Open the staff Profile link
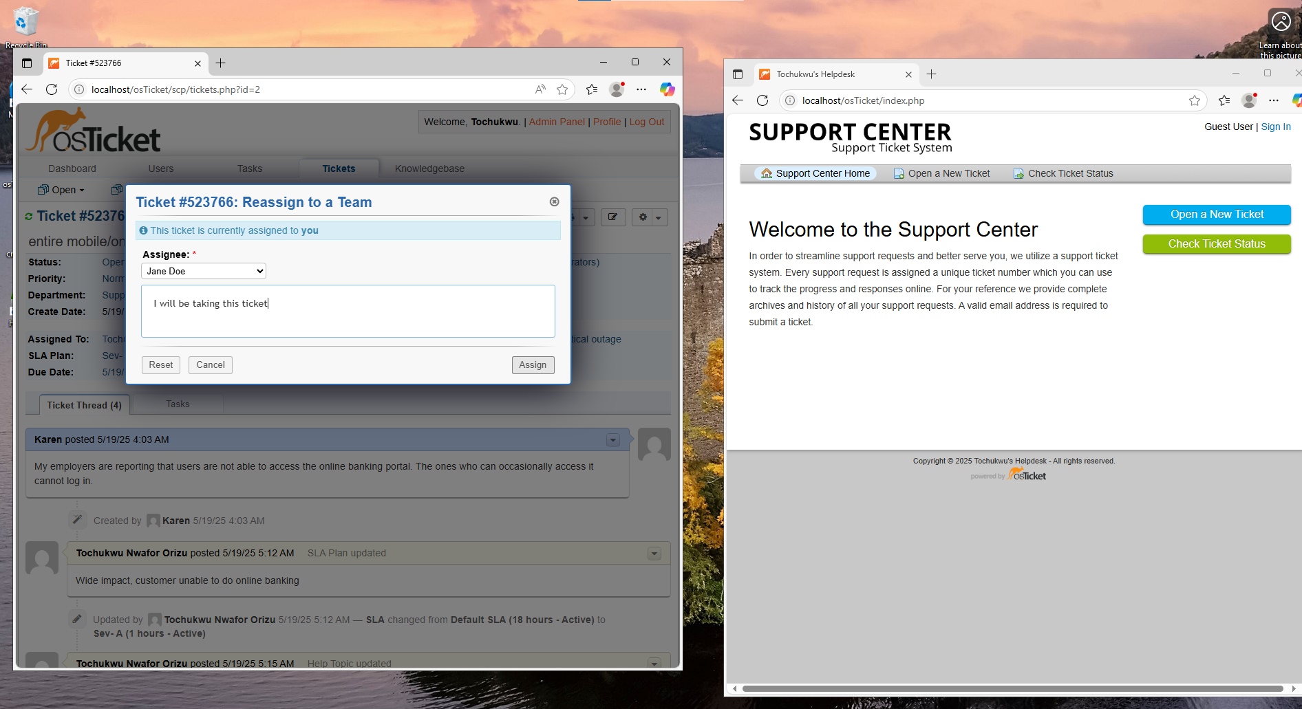Viewport: 1302px width, 709px height. point(607,122)
